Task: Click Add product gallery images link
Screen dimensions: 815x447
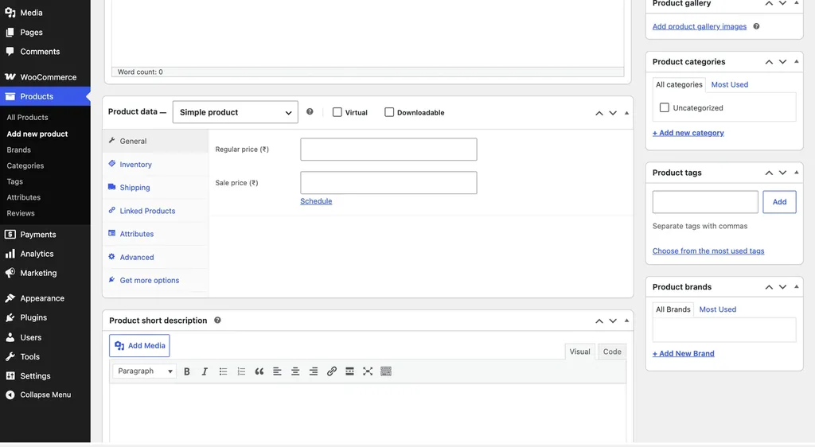Action: [700, 26]
